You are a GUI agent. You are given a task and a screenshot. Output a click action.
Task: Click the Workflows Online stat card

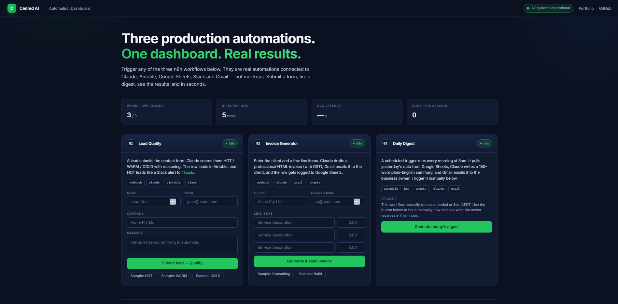point(167,112)
